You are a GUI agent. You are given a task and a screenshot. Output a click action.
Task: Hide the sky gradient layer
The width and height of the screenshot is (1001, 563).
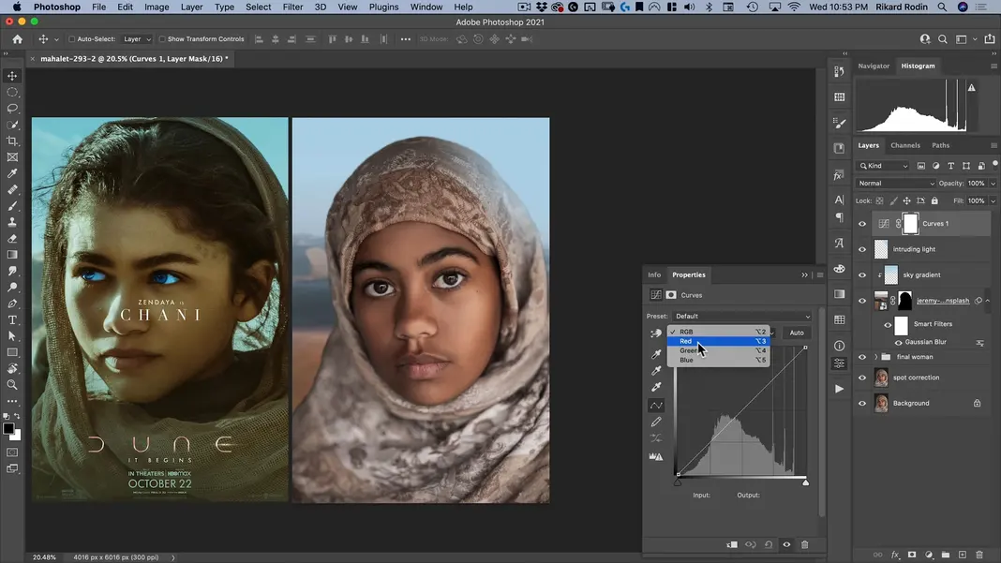tap(862, 275)
